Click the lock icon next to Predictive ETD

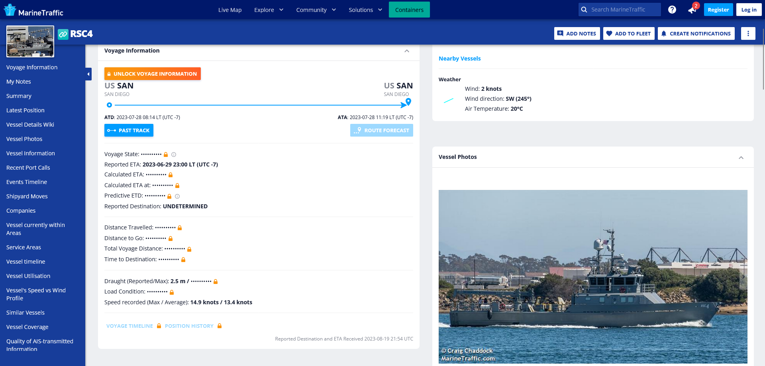tap(169, 196)
